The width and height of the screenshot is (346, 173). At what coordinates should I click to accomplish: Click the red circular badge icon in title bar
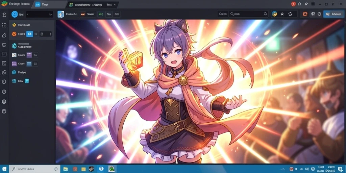click(x=293, y=4)
